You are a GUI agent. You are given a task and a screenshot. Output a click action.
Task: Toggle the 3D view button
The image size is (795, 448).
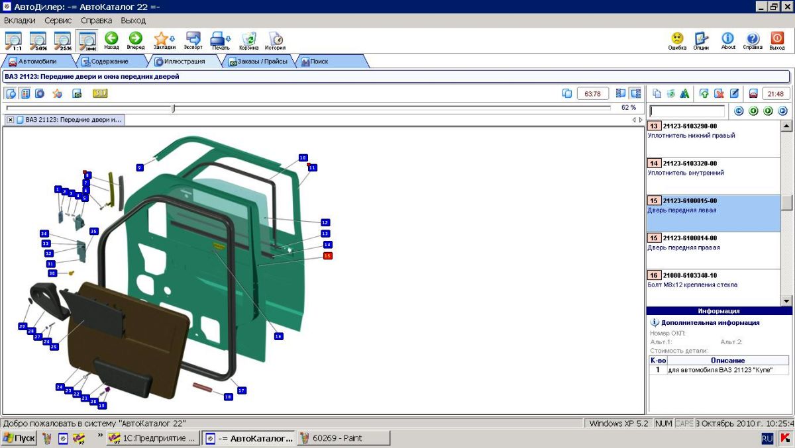click(100, 93)
